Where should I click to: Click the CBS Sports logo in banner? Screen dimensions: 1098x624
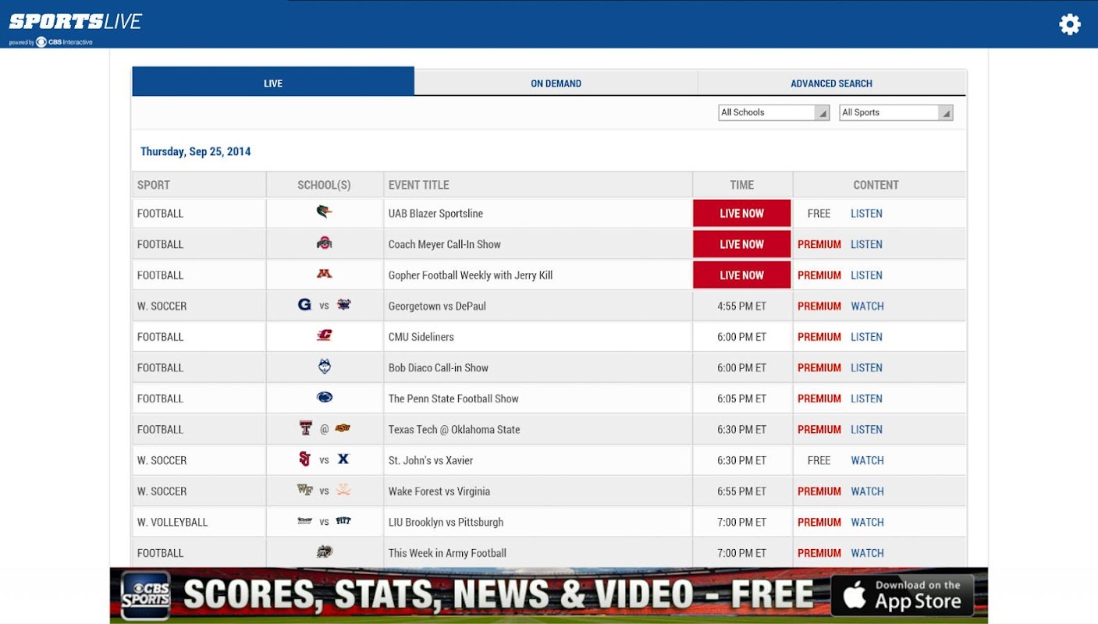(x=146, y=596)
